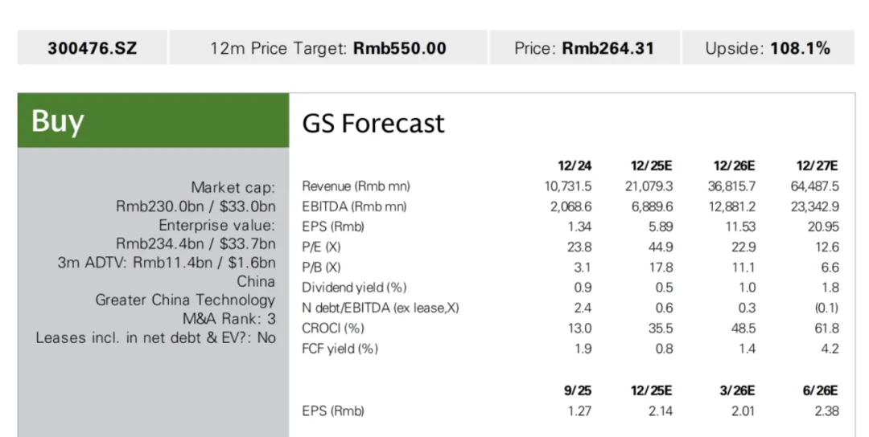Click the P/B (X) row label
Image resolution: width=869 pixels, height=437 pixels.
pyautogui.click(x=322, y=268)
